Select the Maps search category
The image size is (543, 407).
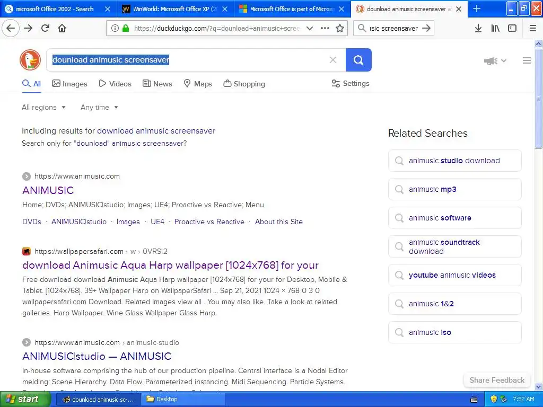pos(198,84)
